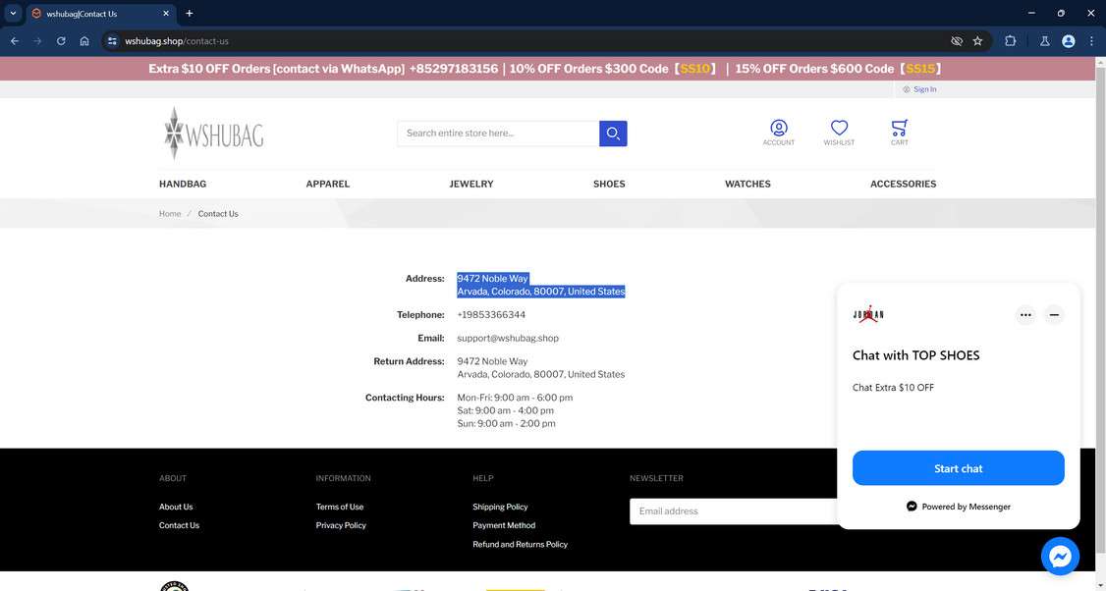Open browser profile avatar

click(x=1068, y=41)
